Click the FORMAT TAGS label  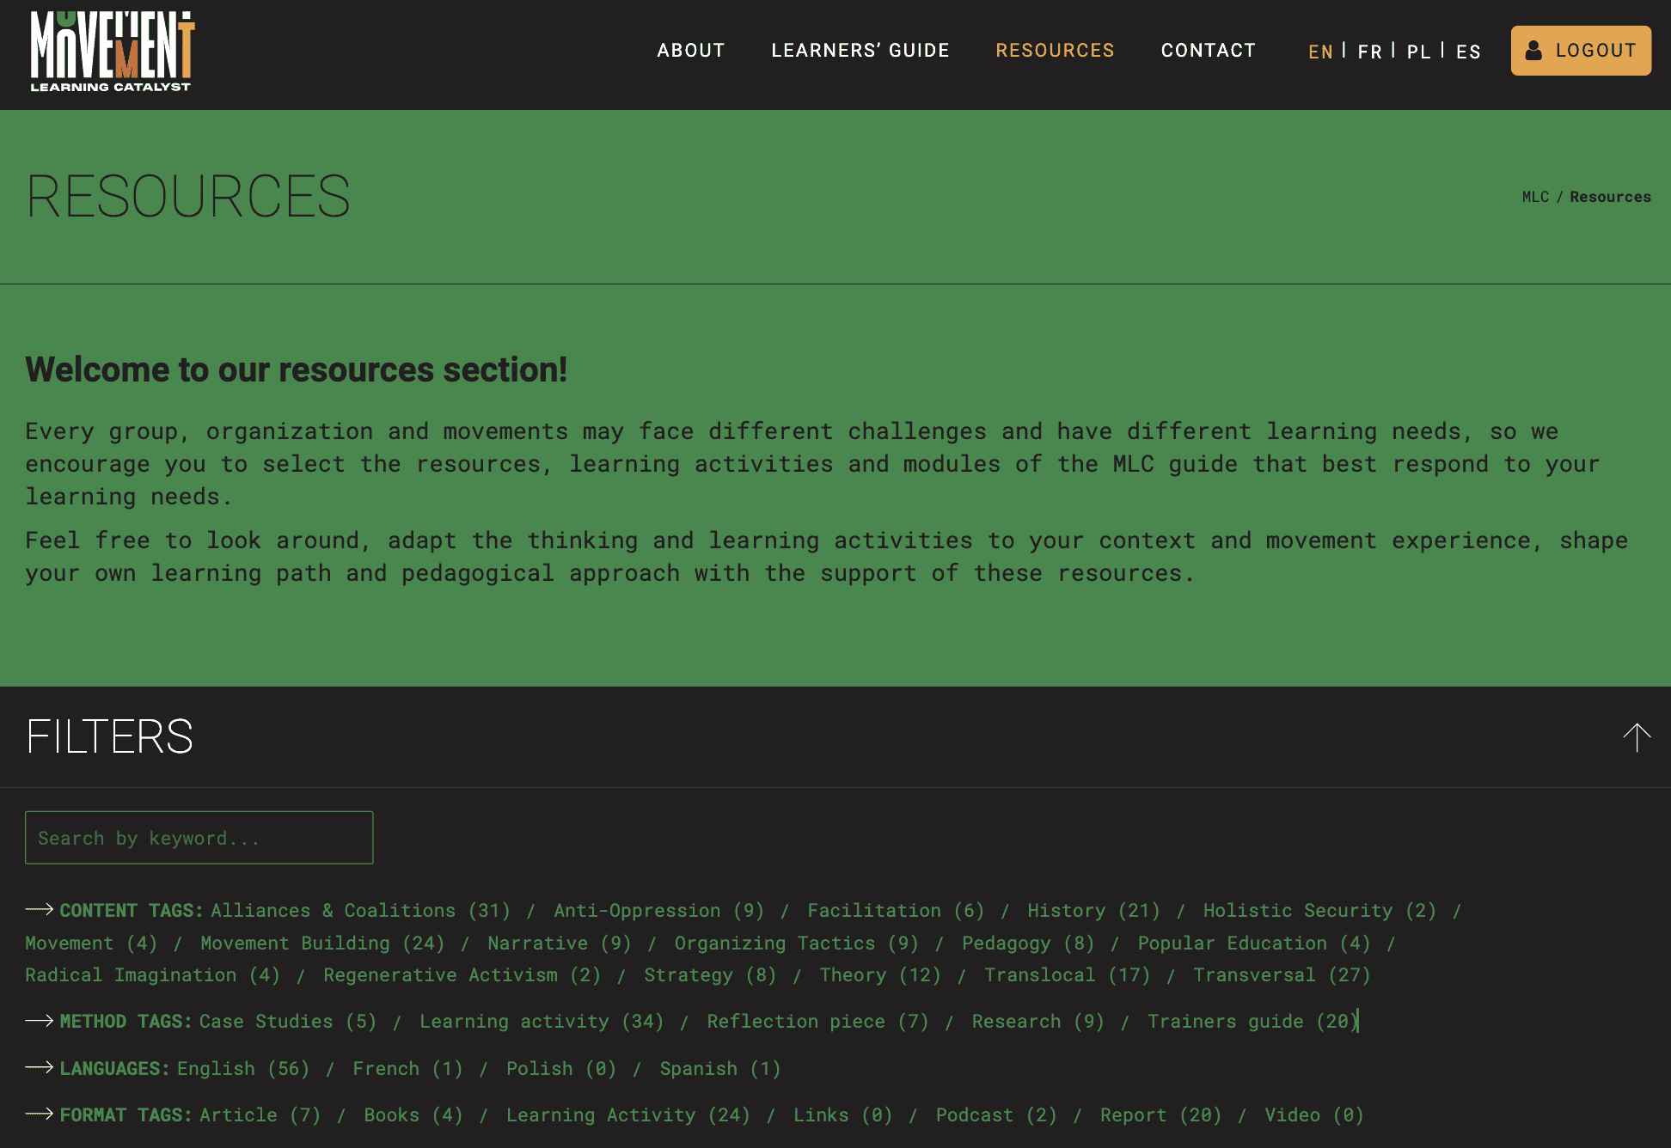pos(126,1114)
